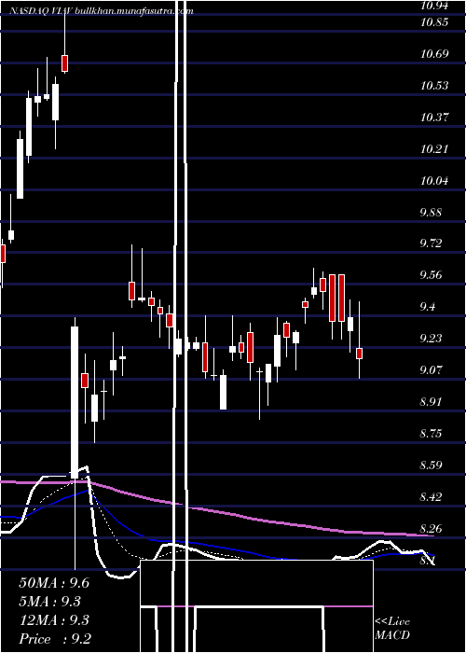Click the Live MACD label
Screen dimensions: 466x653
pyautogui.click(x=392, y=629)
